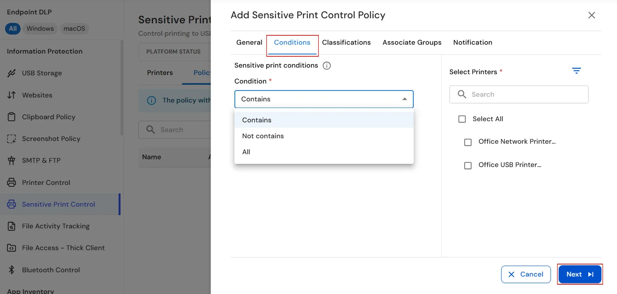Close the Add Sensitive Print Control Policy dialog
Viewport: 617px width, 294px height.
[592, 15]
